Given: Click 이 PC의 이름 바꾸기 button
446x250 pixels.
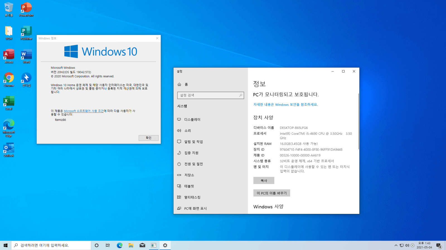Looking at the screenshot, I should (x=272, y=193).
